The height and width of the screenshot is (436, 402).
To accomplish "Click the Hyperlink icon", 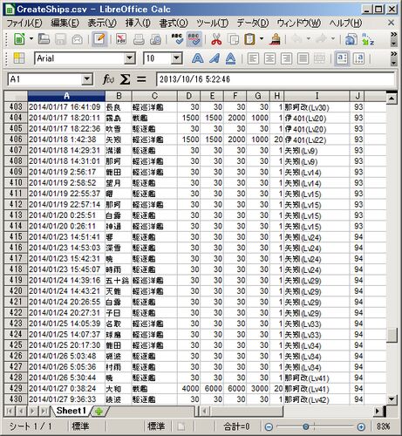I will click(351, 39).
